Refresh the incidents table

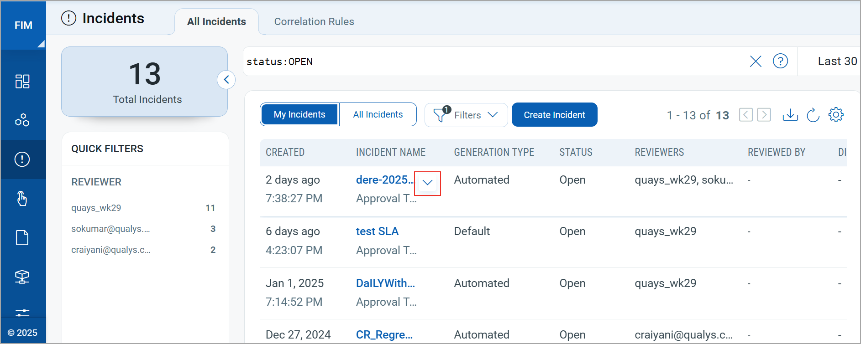click(x=813, y=115)
